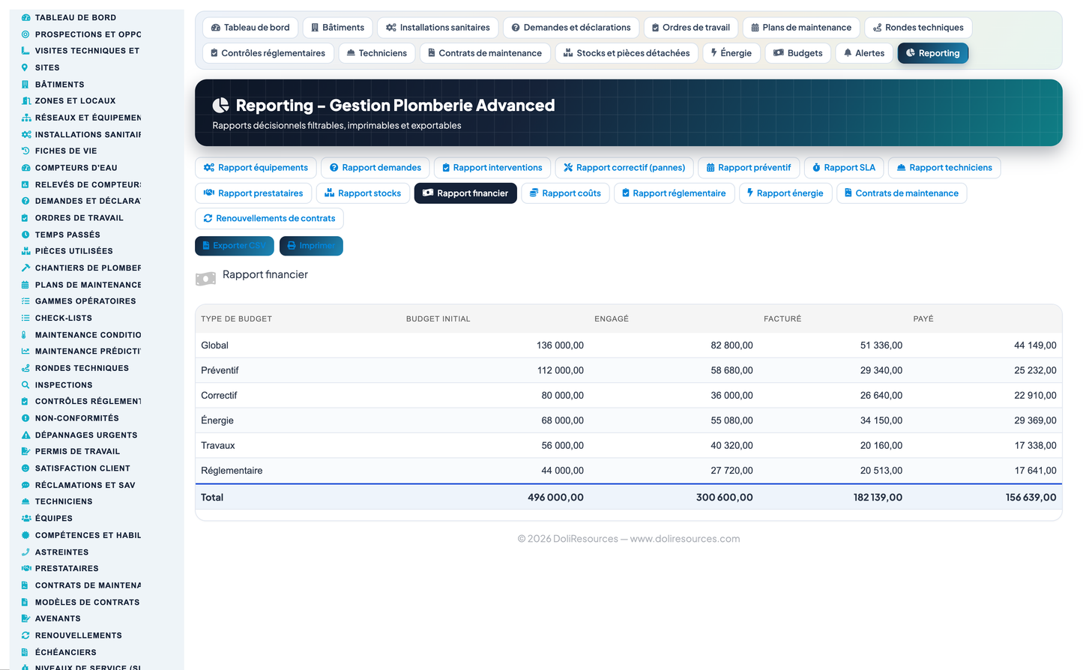The height and width of the screenshot is (670, 1083).
Task: Click the Réclamations et SAV chat icon
Action: click(25, 485)
